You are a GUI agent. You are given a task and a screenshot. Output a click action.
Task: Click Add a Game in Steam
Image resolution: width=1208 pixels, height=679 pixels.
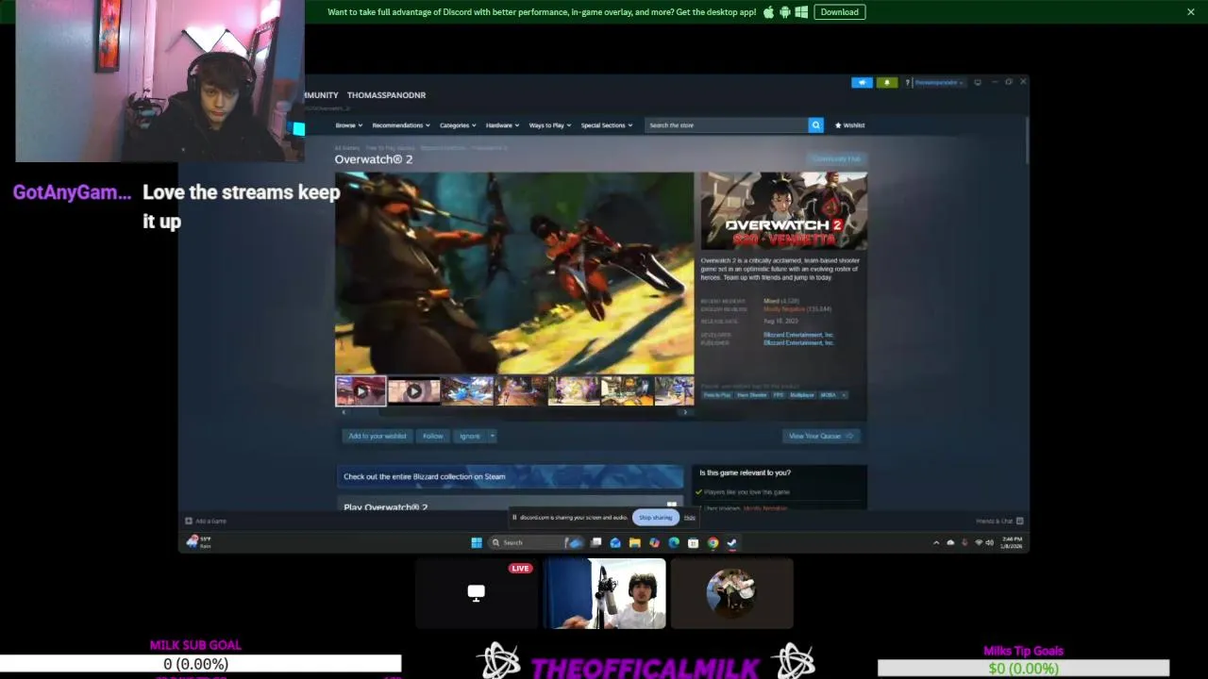tap(206, 521)
